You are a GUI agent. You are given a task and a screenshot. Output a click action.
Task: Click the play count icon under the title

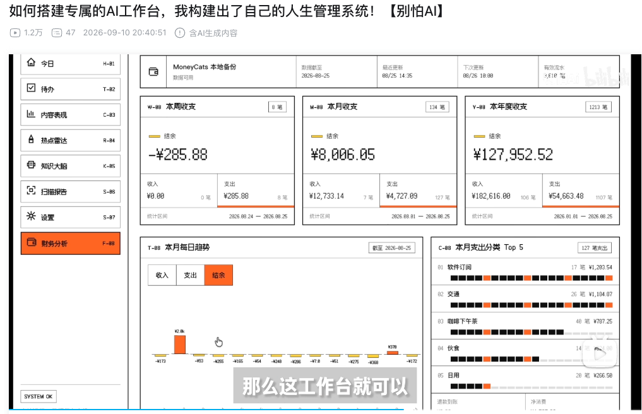tap(15, 33)
